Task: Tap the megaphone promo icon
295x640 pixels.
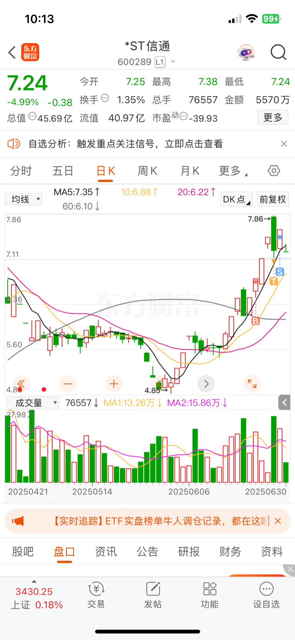Action: [x=18, y=521]
